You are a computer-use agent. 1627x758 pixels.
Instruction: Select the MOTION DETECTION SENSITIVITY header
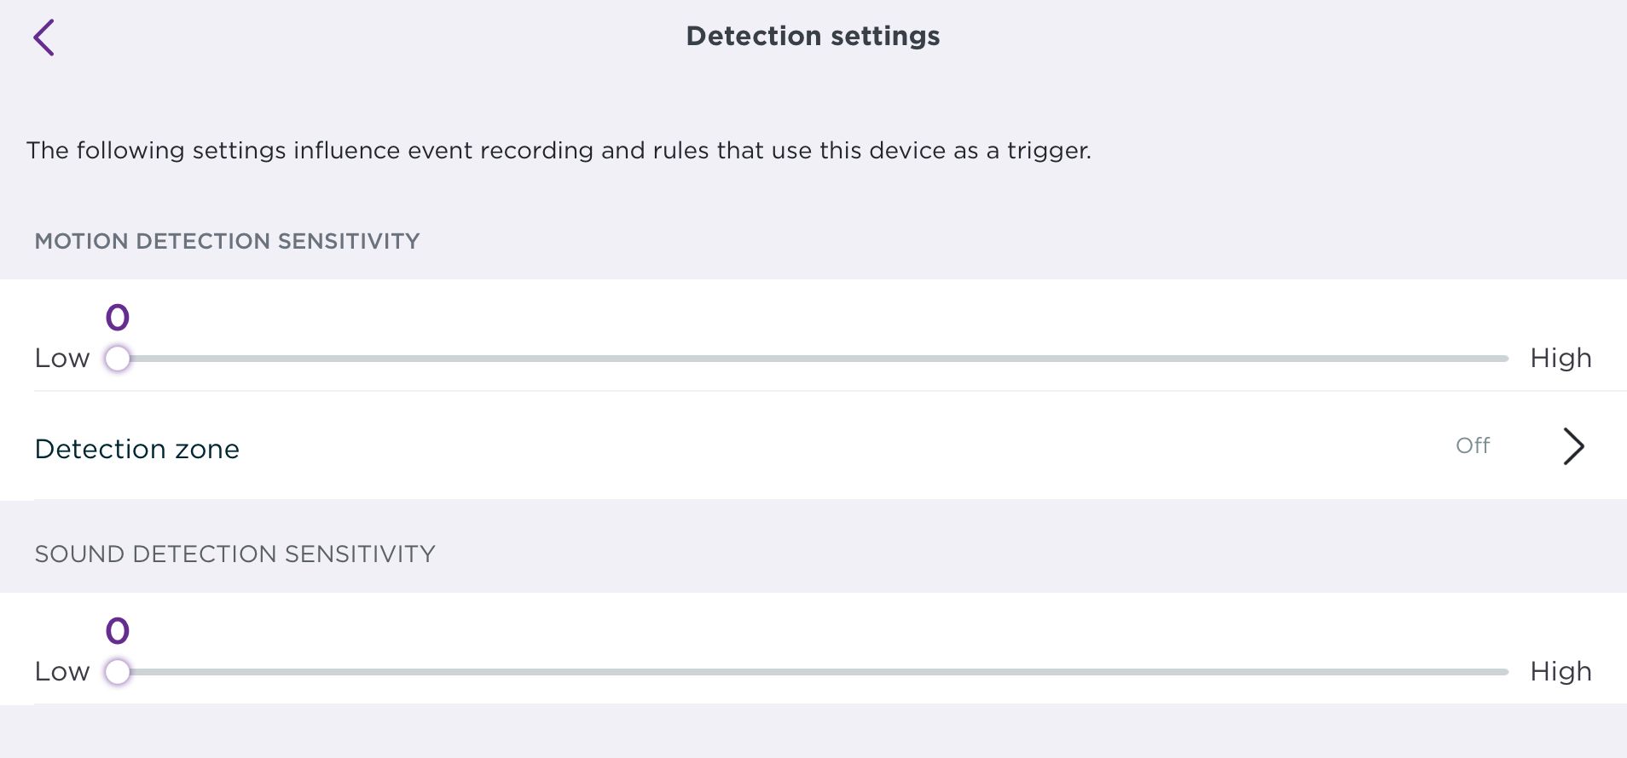[227, 241]
